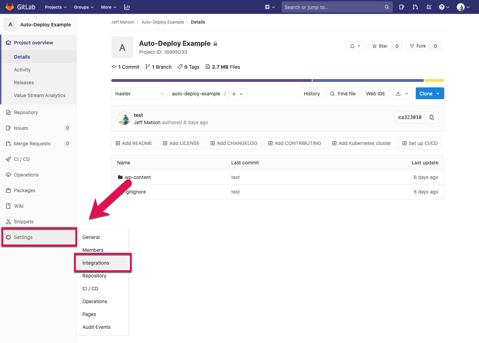Open the analytics chart icon in navbar
This screenshot has width=479, height=343.
point(127,7)
